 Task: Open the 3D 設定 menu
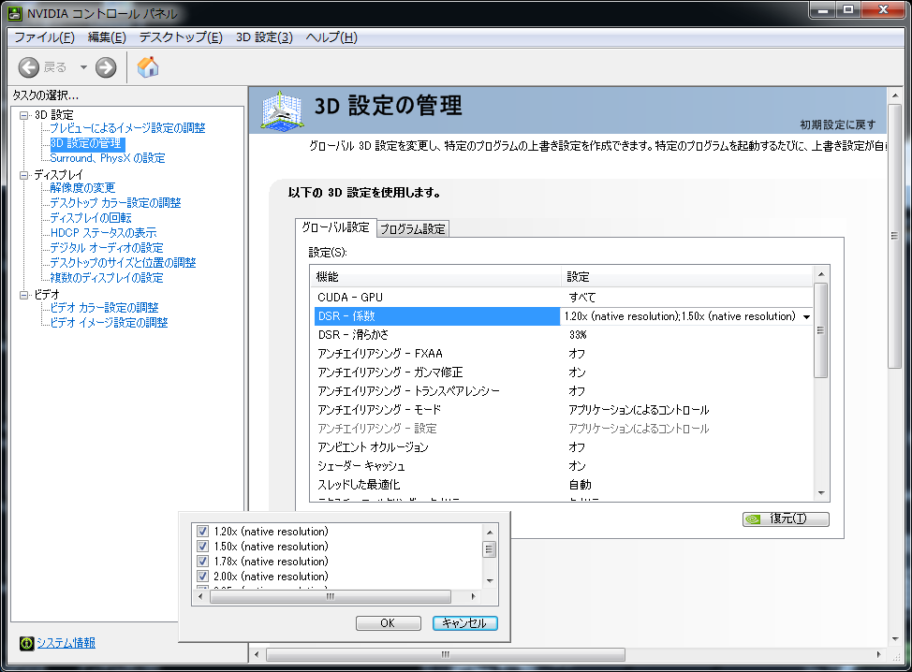(264, 37)
